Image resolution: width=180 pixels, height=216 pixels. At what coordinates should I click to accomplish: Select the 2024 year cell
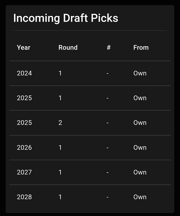coord(24,73)
